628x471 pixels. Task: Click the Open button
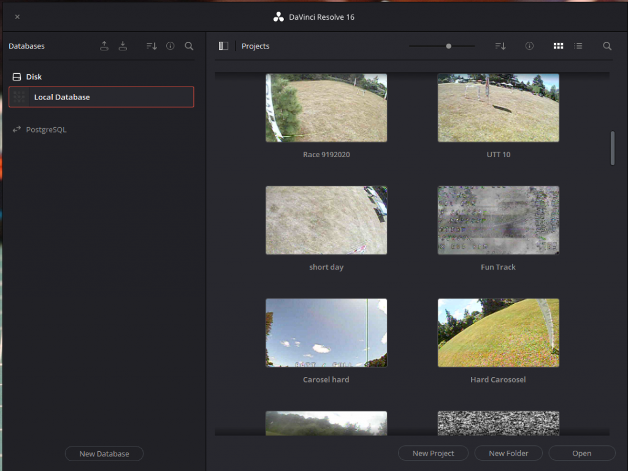tap(581, 453)
